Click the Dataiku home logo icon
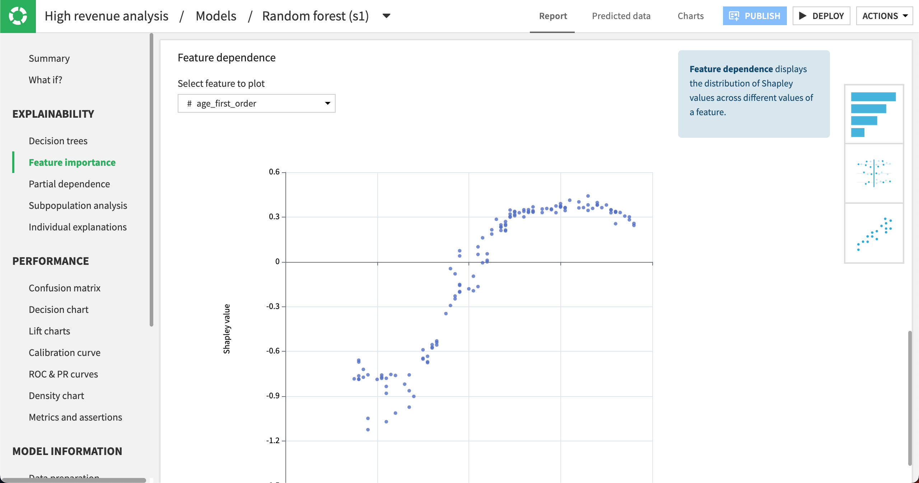The height and width of the screenshot is (483, 919). point(18,16)
